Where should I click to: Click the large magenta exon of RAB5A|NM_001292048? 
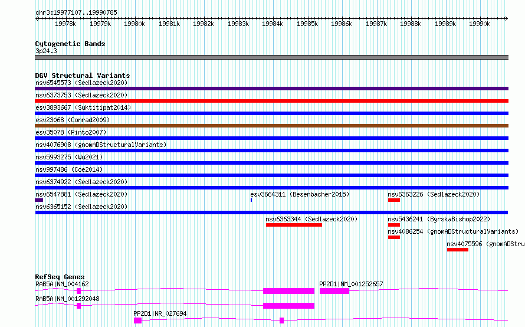[x=288, y=306]
